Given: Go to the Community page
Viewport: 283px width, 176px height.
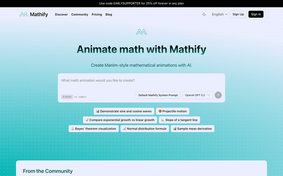Looking at the screenshot, I should point(80,14).
